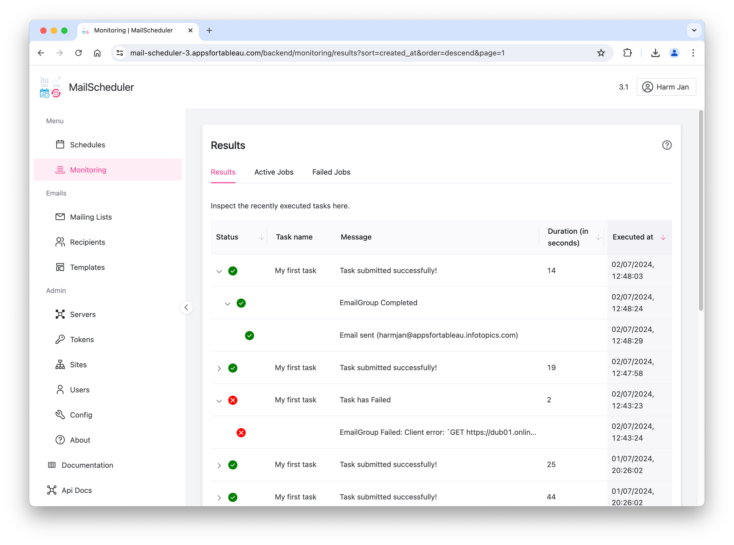Click the Mailing Lists envelope icon
This screenshot has width=734, height=545.
coord(60,217)
